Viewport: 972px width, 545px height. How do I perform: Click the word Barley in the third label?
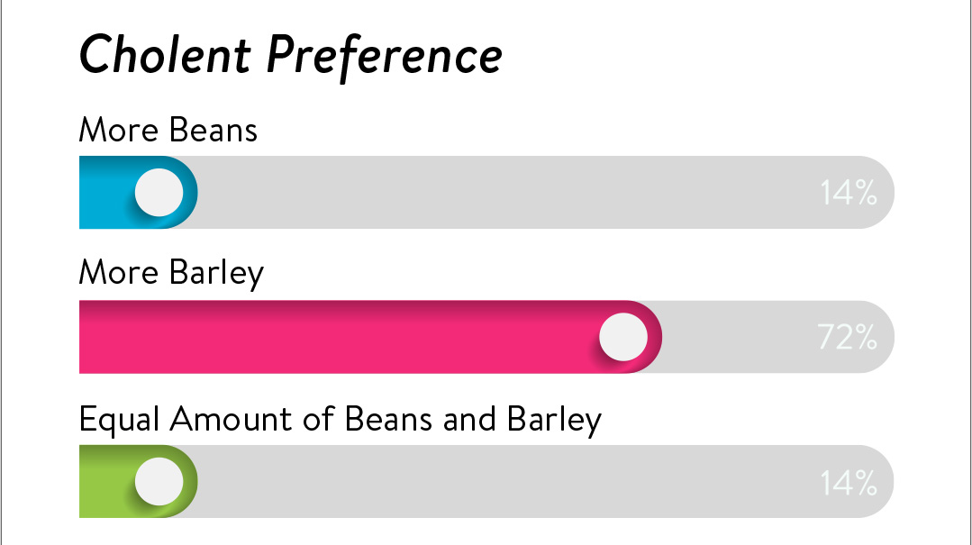554,421
